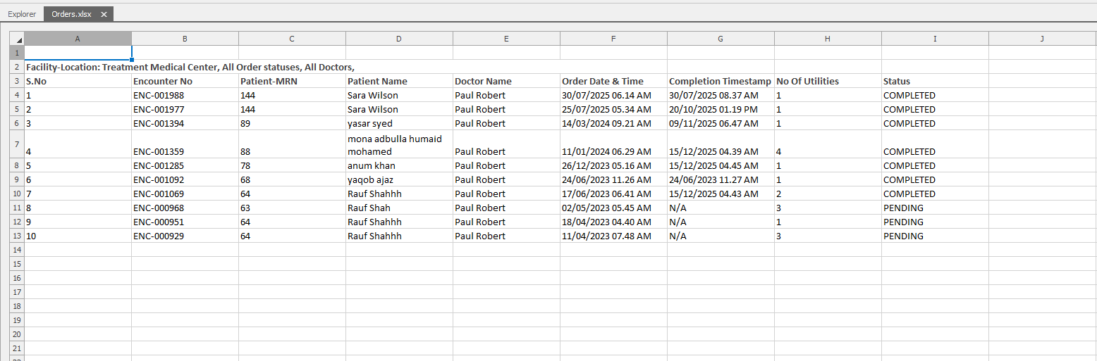Select row 13 header

(x=17, y=236)
